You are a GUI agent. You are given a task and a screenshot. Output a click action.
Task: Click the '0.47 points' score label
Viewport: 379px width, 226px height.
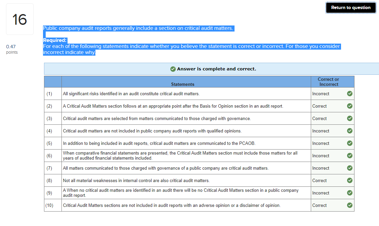pyautogui.click(x=12, y=49)
